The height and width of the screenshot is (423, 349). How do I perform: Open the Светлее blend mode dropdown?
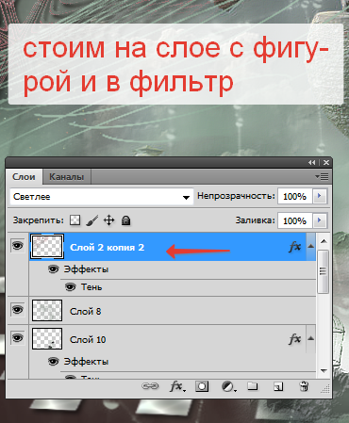pos(102,197)
